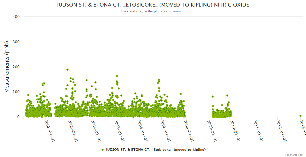Select the highest data point near 190 ppb

point(67,70)
